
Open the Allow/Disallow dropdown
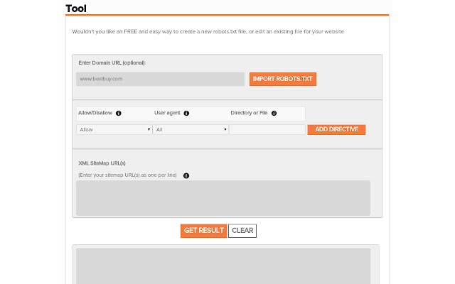[x=114, y=129]
